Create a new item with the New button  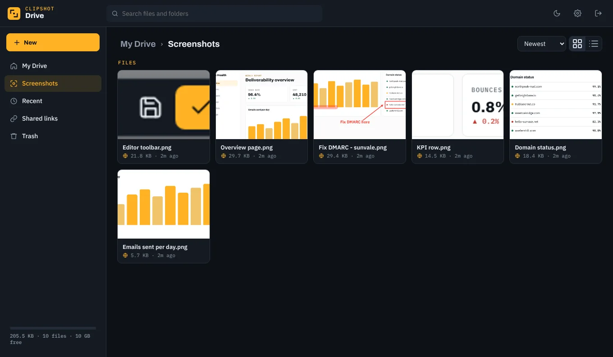click(53, 42)
